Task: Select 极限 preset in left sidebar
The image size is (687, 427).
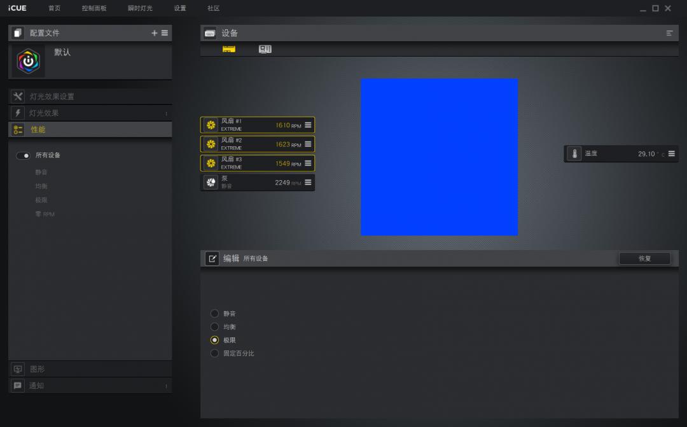Action: [41, 200]
